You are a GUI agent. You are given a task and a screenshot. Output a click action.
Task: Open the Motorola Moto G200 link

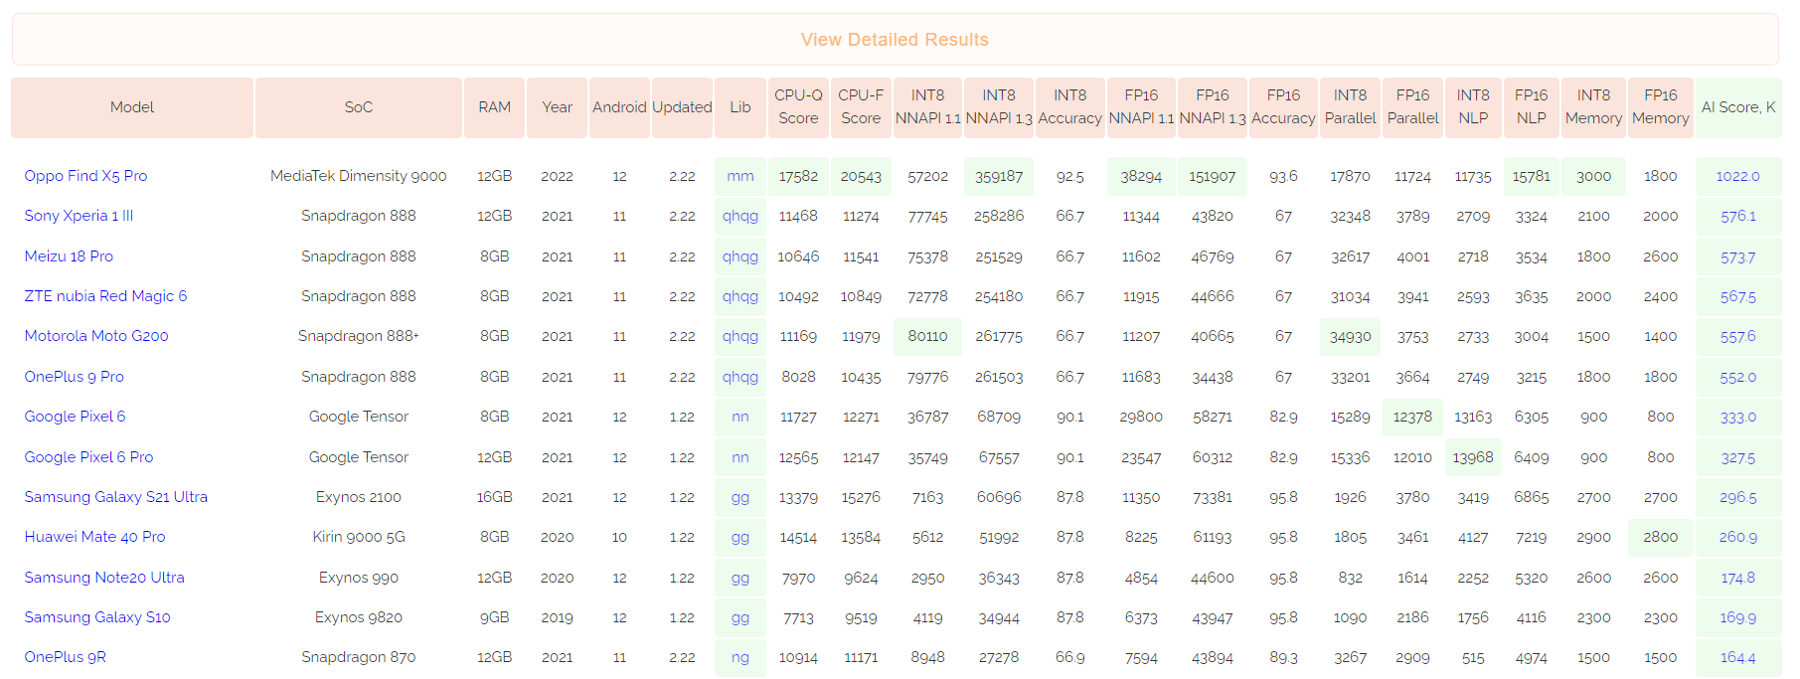(x=96, y=336)
